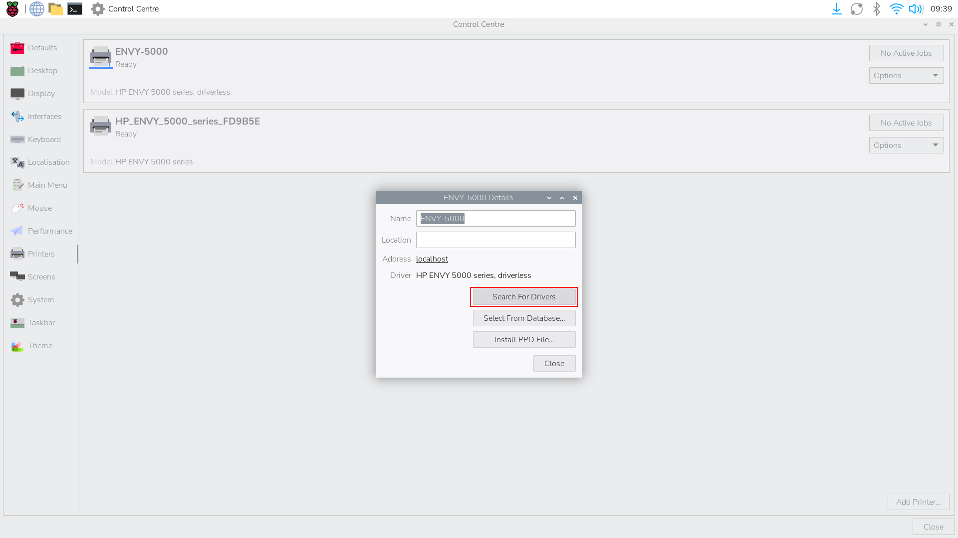Click No Active Jobs for ENVY-5000
958x538 pixels.
pos(906,53)
